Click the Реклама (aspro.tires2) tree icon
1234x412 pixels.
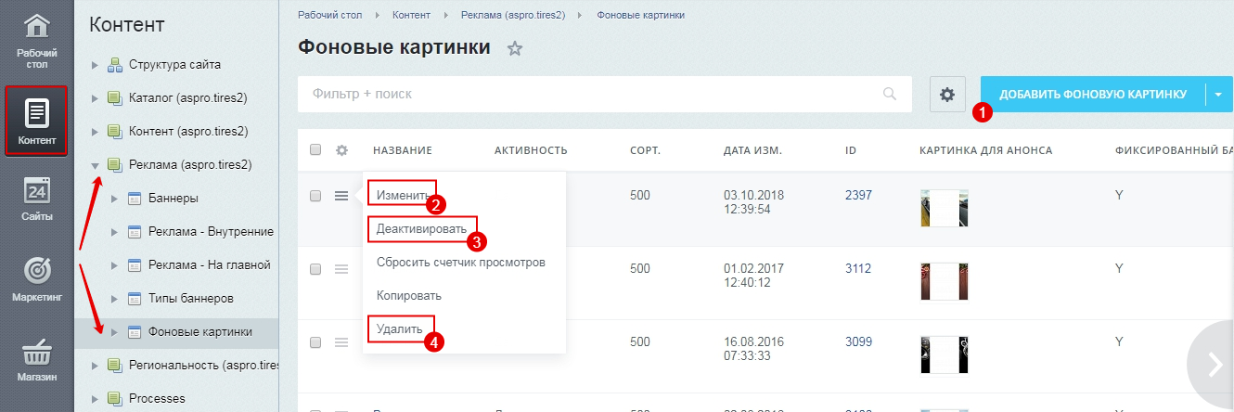point(115,164)
